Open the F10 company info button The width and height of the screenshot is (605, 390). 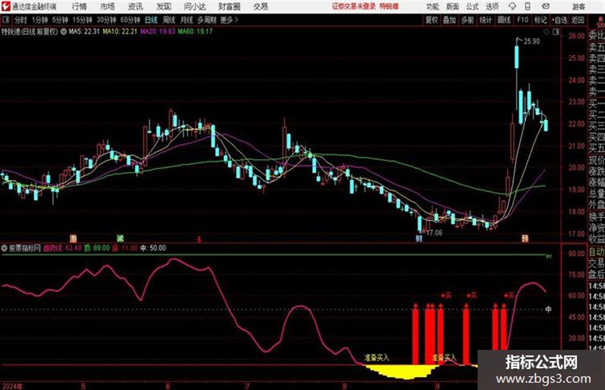[x=522, y=20]
